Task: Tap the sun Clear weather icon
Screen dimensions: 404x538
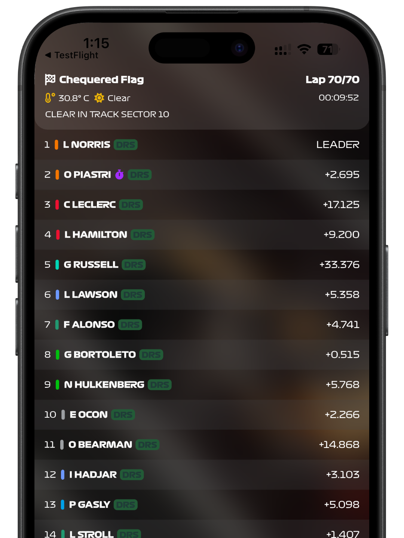Action: pyautogui.click(x=99, y=98)
